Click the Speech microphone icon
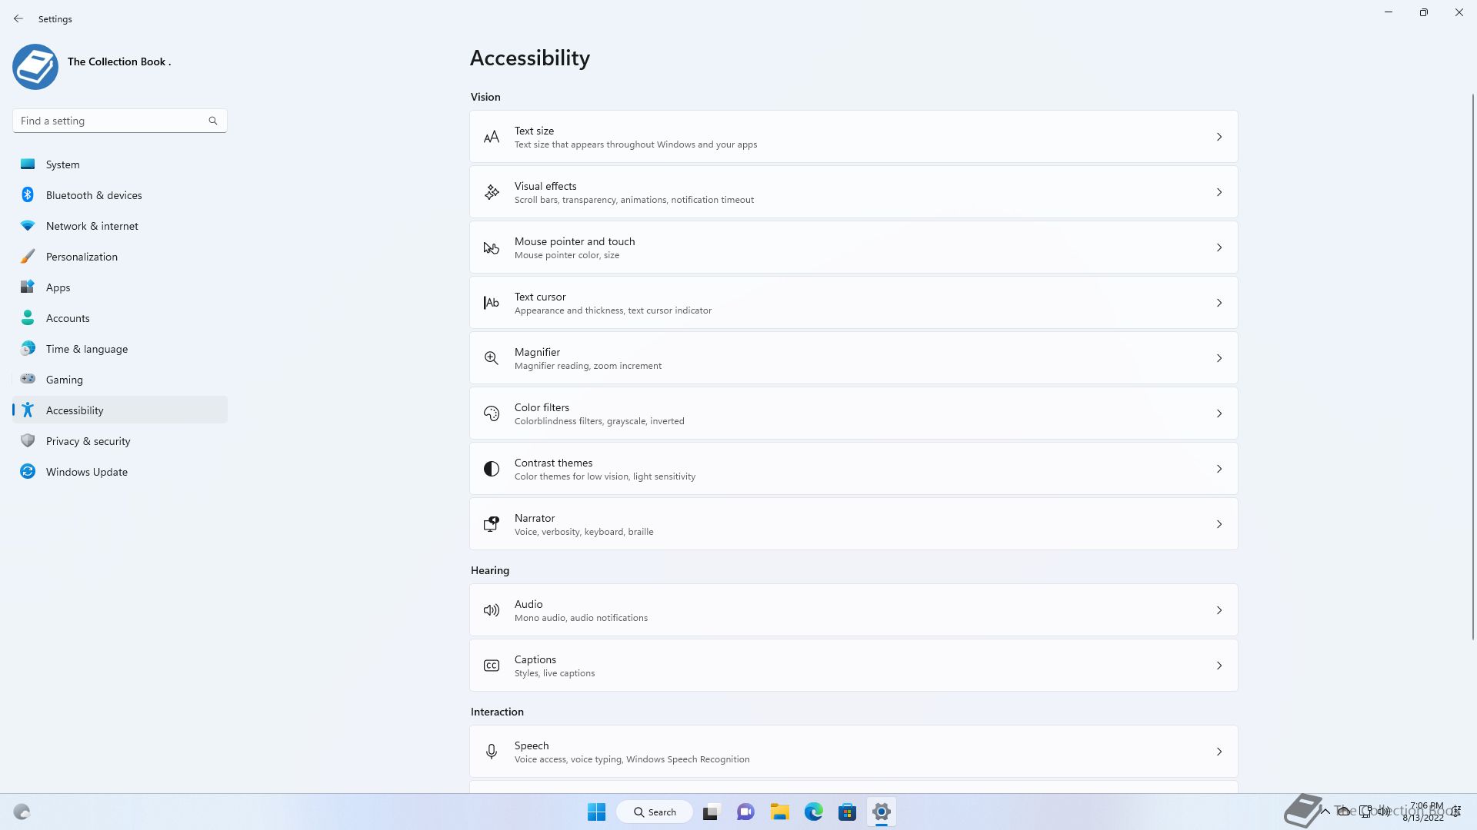1477x830 pixels. [x=492, y=752]
